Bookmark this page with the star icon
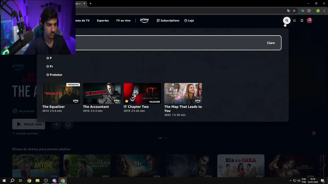328x184 pixels. click(294, 11)
